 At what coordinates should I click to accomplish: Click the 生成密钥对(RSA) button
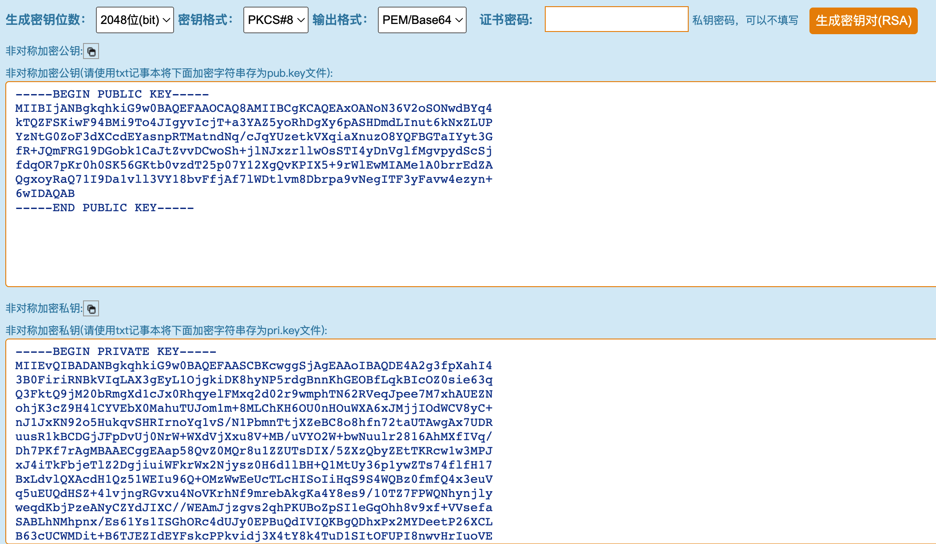(864, 20)
